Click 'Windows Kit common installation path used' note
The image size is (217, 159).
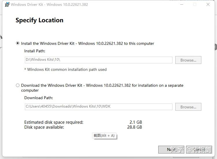point(65,69)
